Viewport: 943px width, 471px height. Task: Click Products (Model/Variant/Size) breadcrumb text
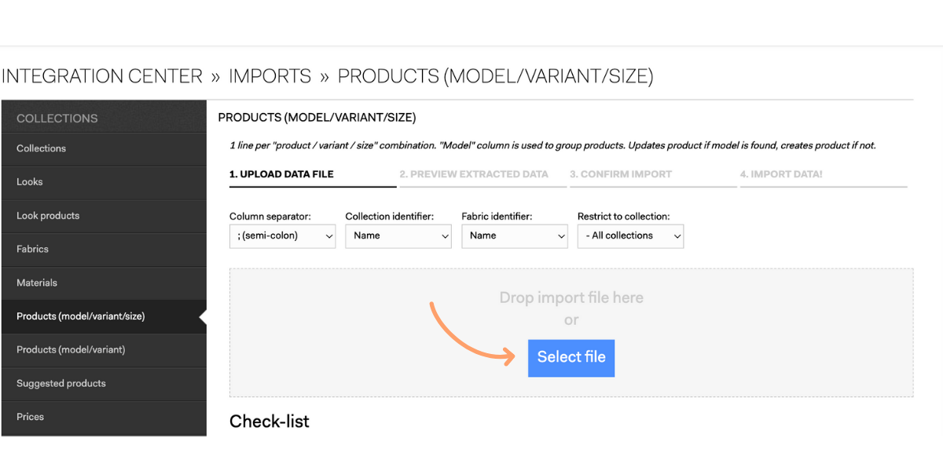click(x=495, y=76)
